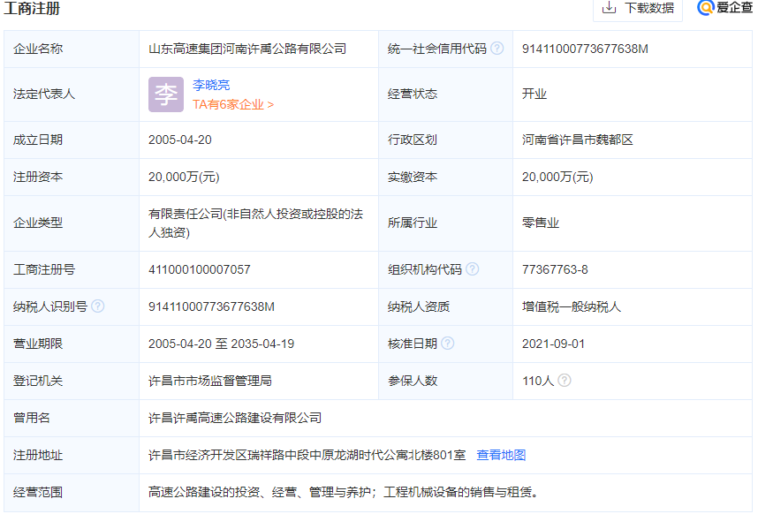Viewport: 758px width, 514px height.
Task: Select company name 山东高速集团河南许禹公路有限公司
Action: point(247,49)
